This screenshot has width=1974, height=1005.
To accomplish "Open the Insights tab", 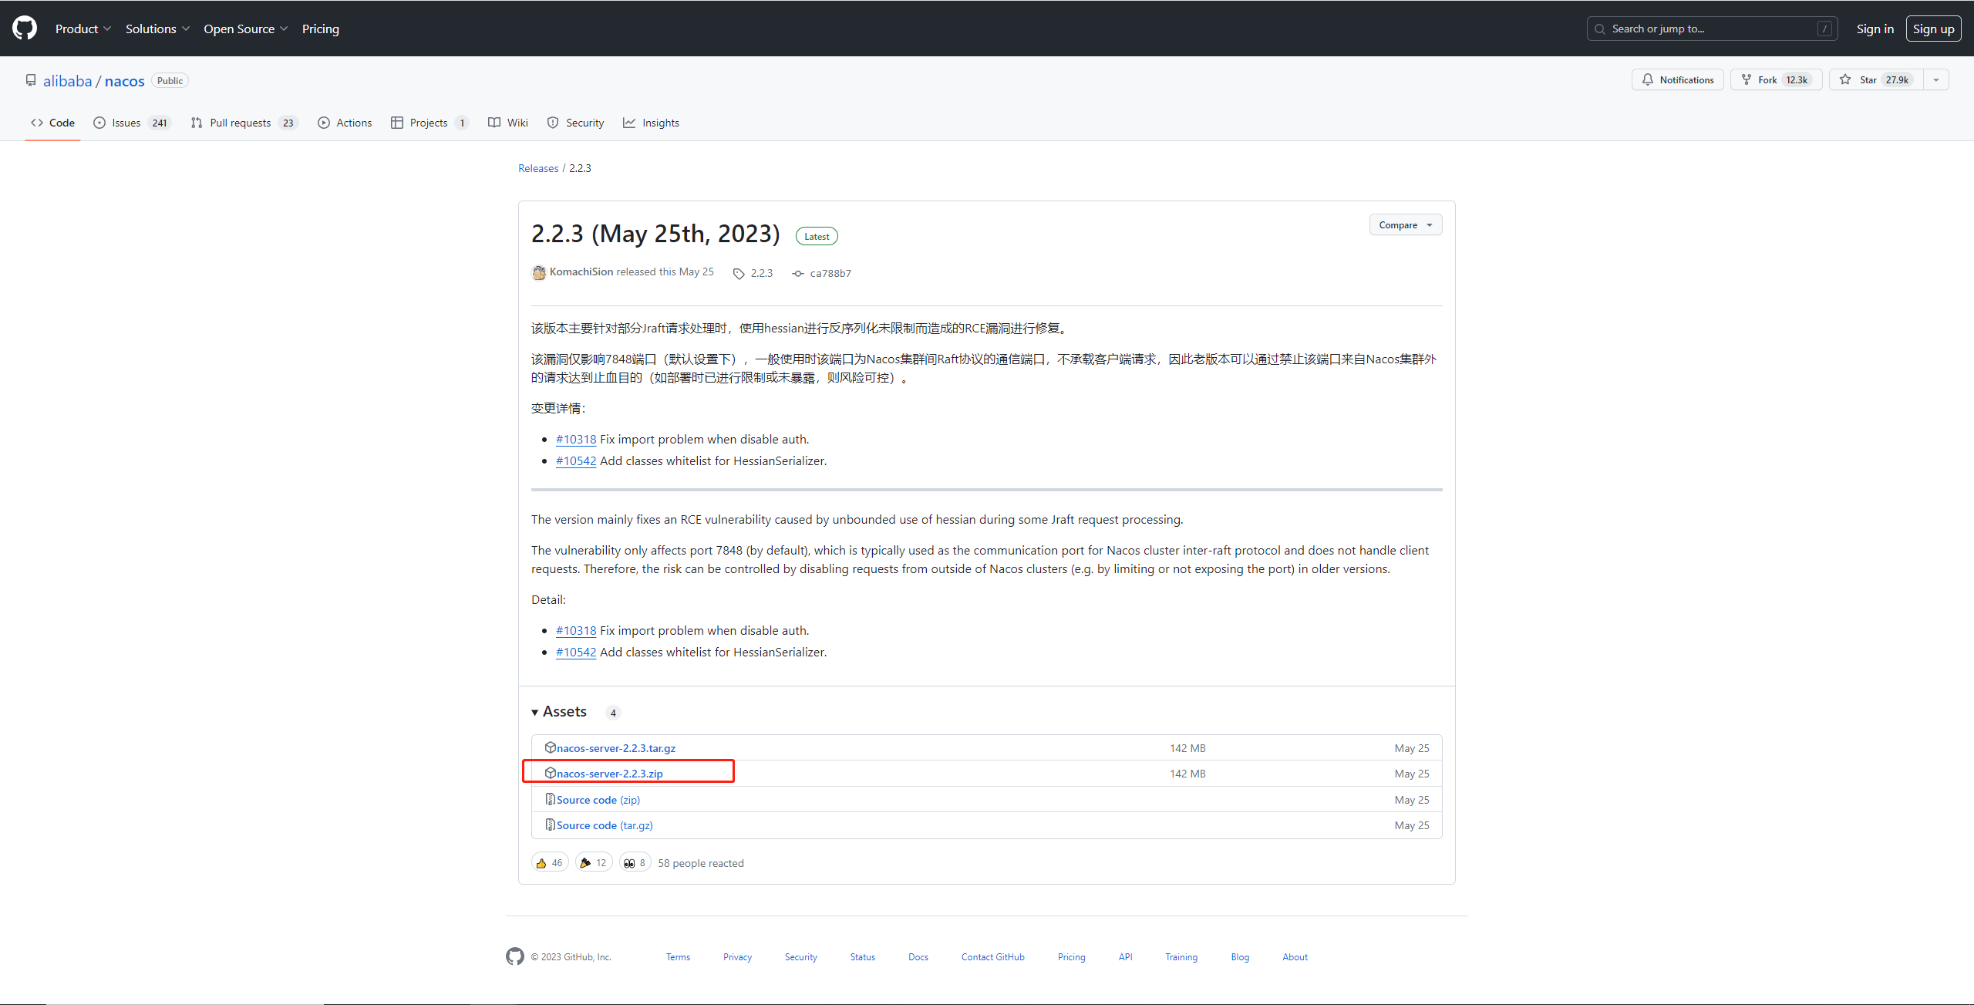I will coord(652,123).
